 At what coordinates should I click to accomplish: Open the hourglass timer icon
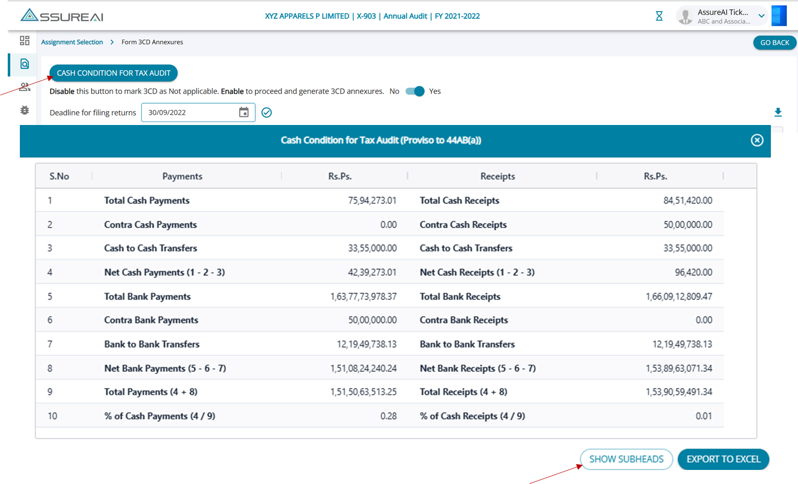(659, 16)
